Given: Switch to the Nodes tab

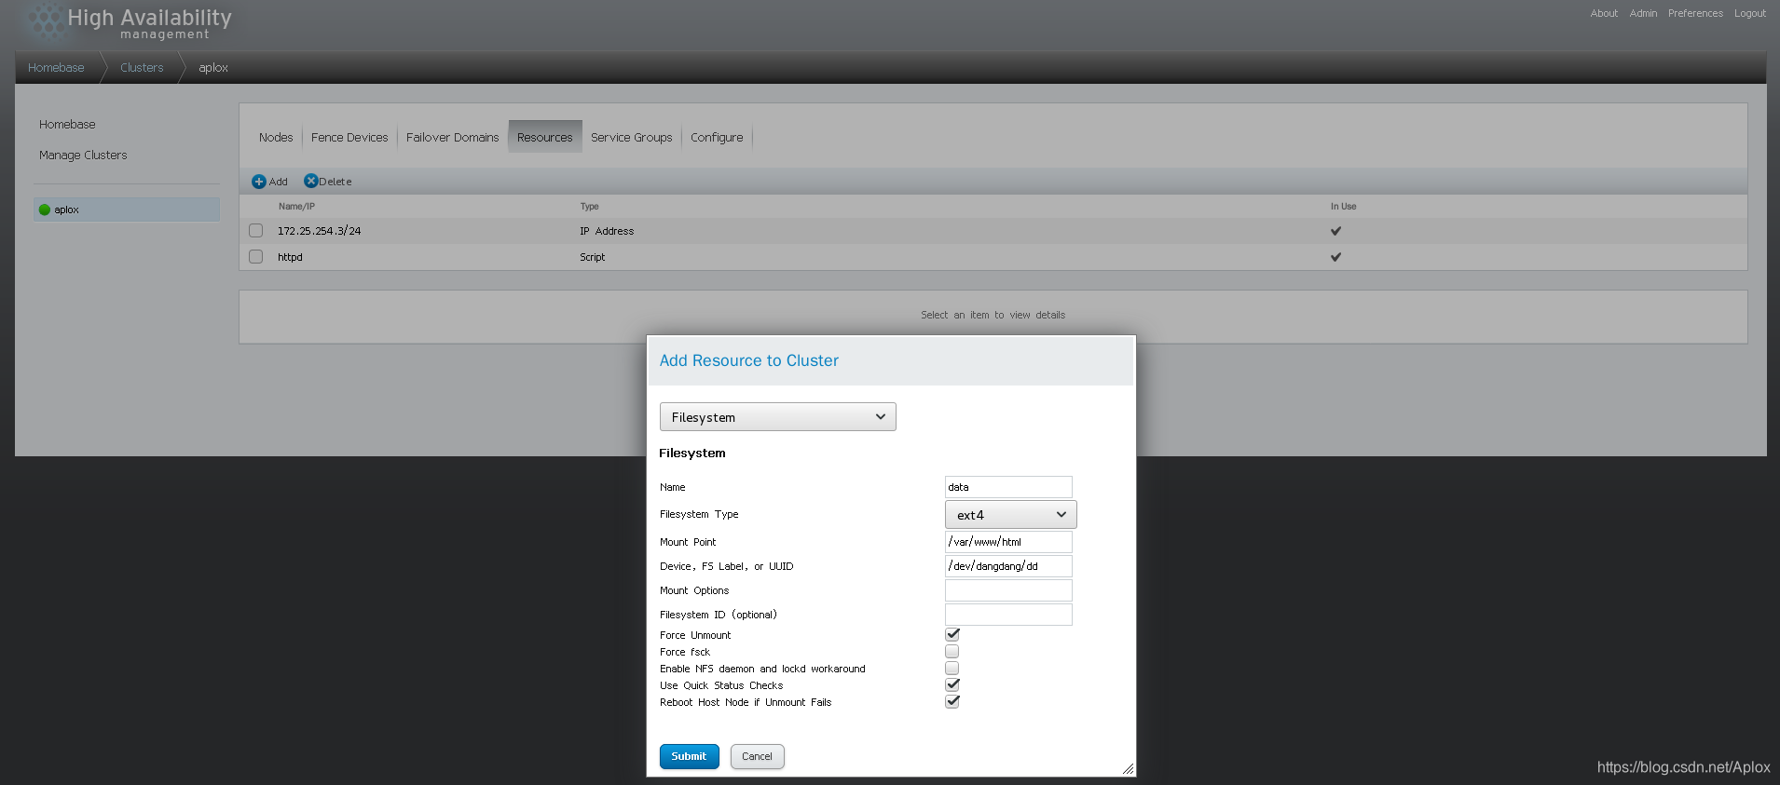Looking at the screenshot, I should pyautogui.click(x=276, y=137).
